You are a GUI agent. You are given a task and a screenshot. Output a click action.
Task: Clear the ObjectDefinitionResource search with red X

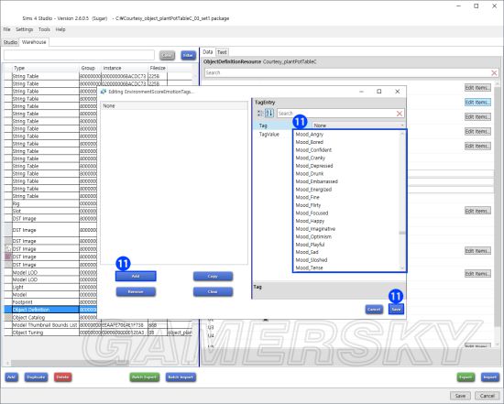pos(494,73)
